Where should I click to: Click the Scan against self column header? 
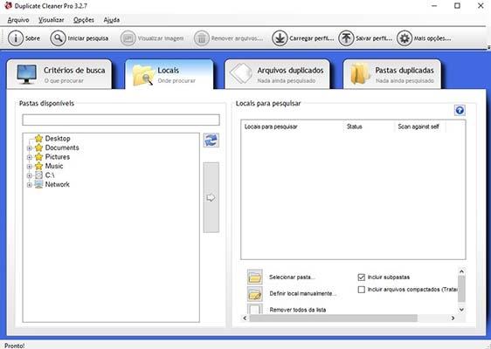pos(419,127)
